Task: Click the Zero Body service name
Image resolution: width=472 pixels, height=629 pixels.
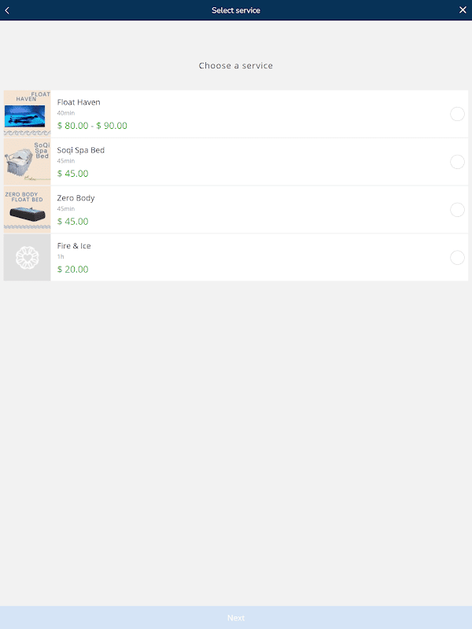Action: (76, 198)
